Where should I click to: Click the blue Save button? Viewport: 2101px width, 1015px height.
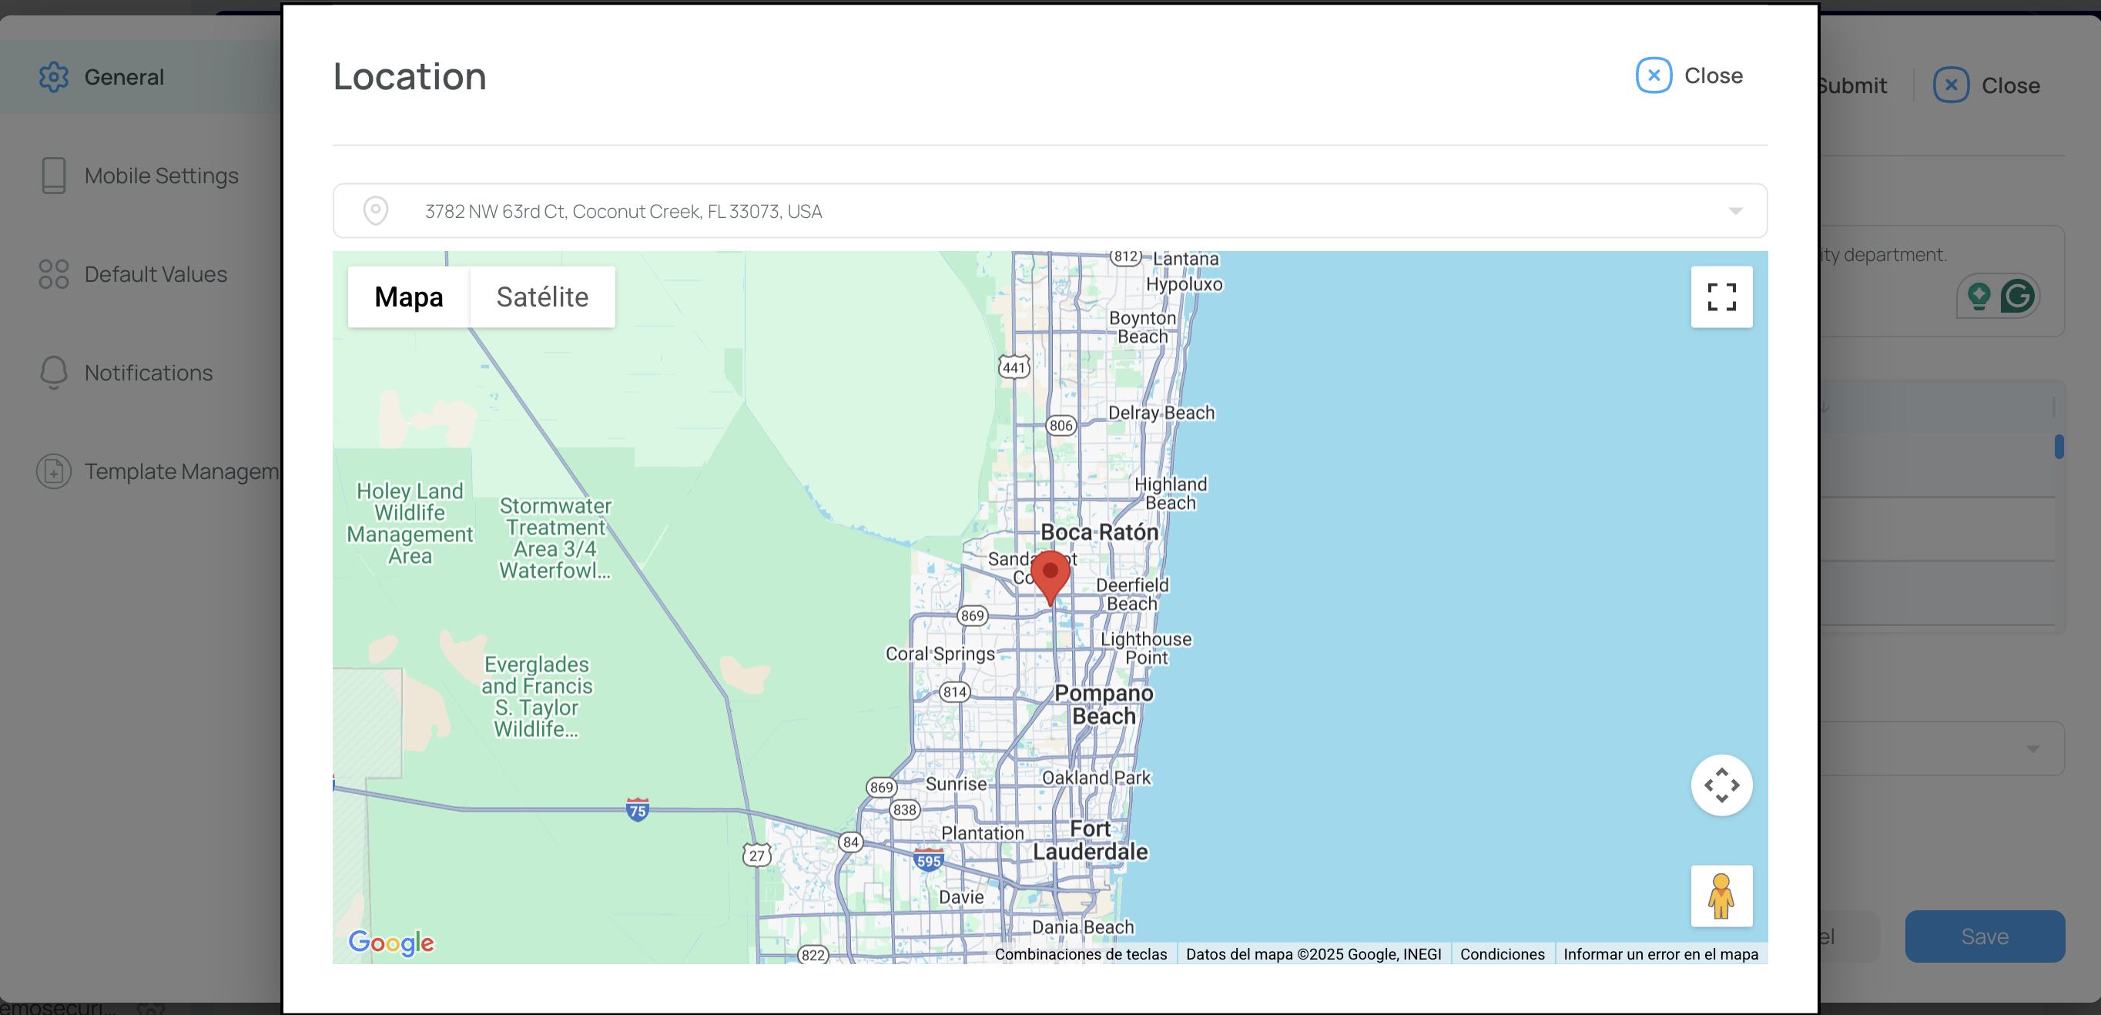pyautogui.click(x=1985, y=936)
